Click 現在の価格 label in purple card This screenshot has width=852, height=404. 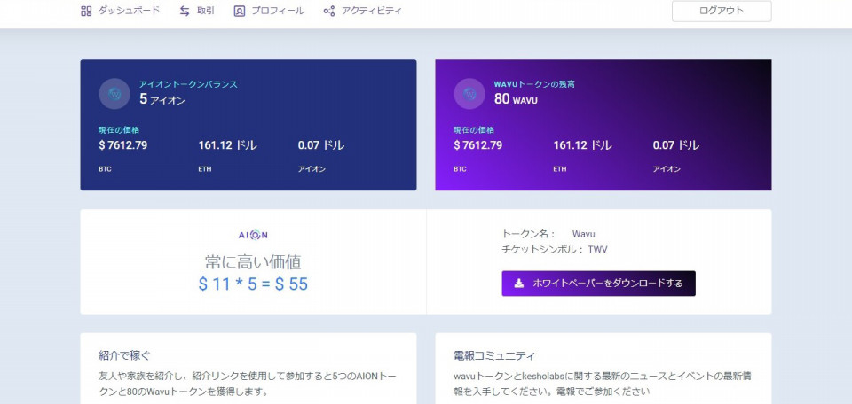[474, 130]
